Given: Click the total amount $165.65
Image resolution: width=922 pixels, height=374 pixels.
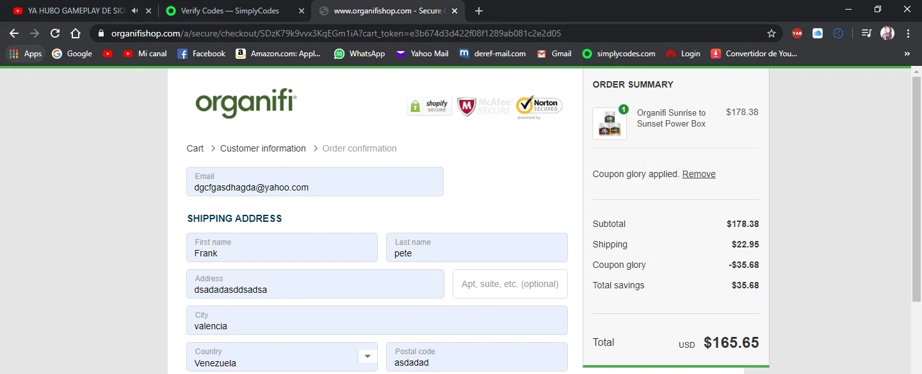Looking at the screenshot, I should tap(731, 343).
